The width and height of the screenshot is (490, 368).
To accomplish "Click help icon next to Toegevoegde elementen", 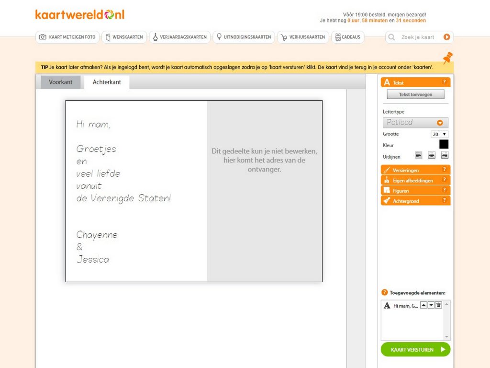I will [384, 292].
